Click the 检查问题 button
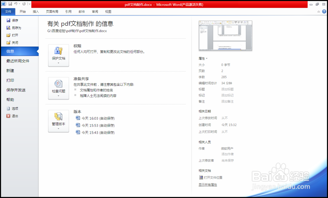This screenshot has width=328, height=198. (59, 88)
